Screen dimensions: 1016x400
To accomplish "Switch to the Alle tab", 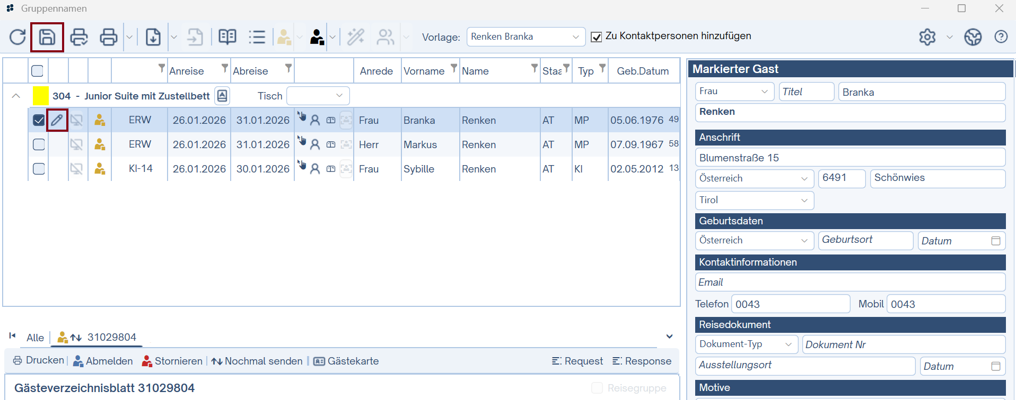I will (x=35, y=338).
